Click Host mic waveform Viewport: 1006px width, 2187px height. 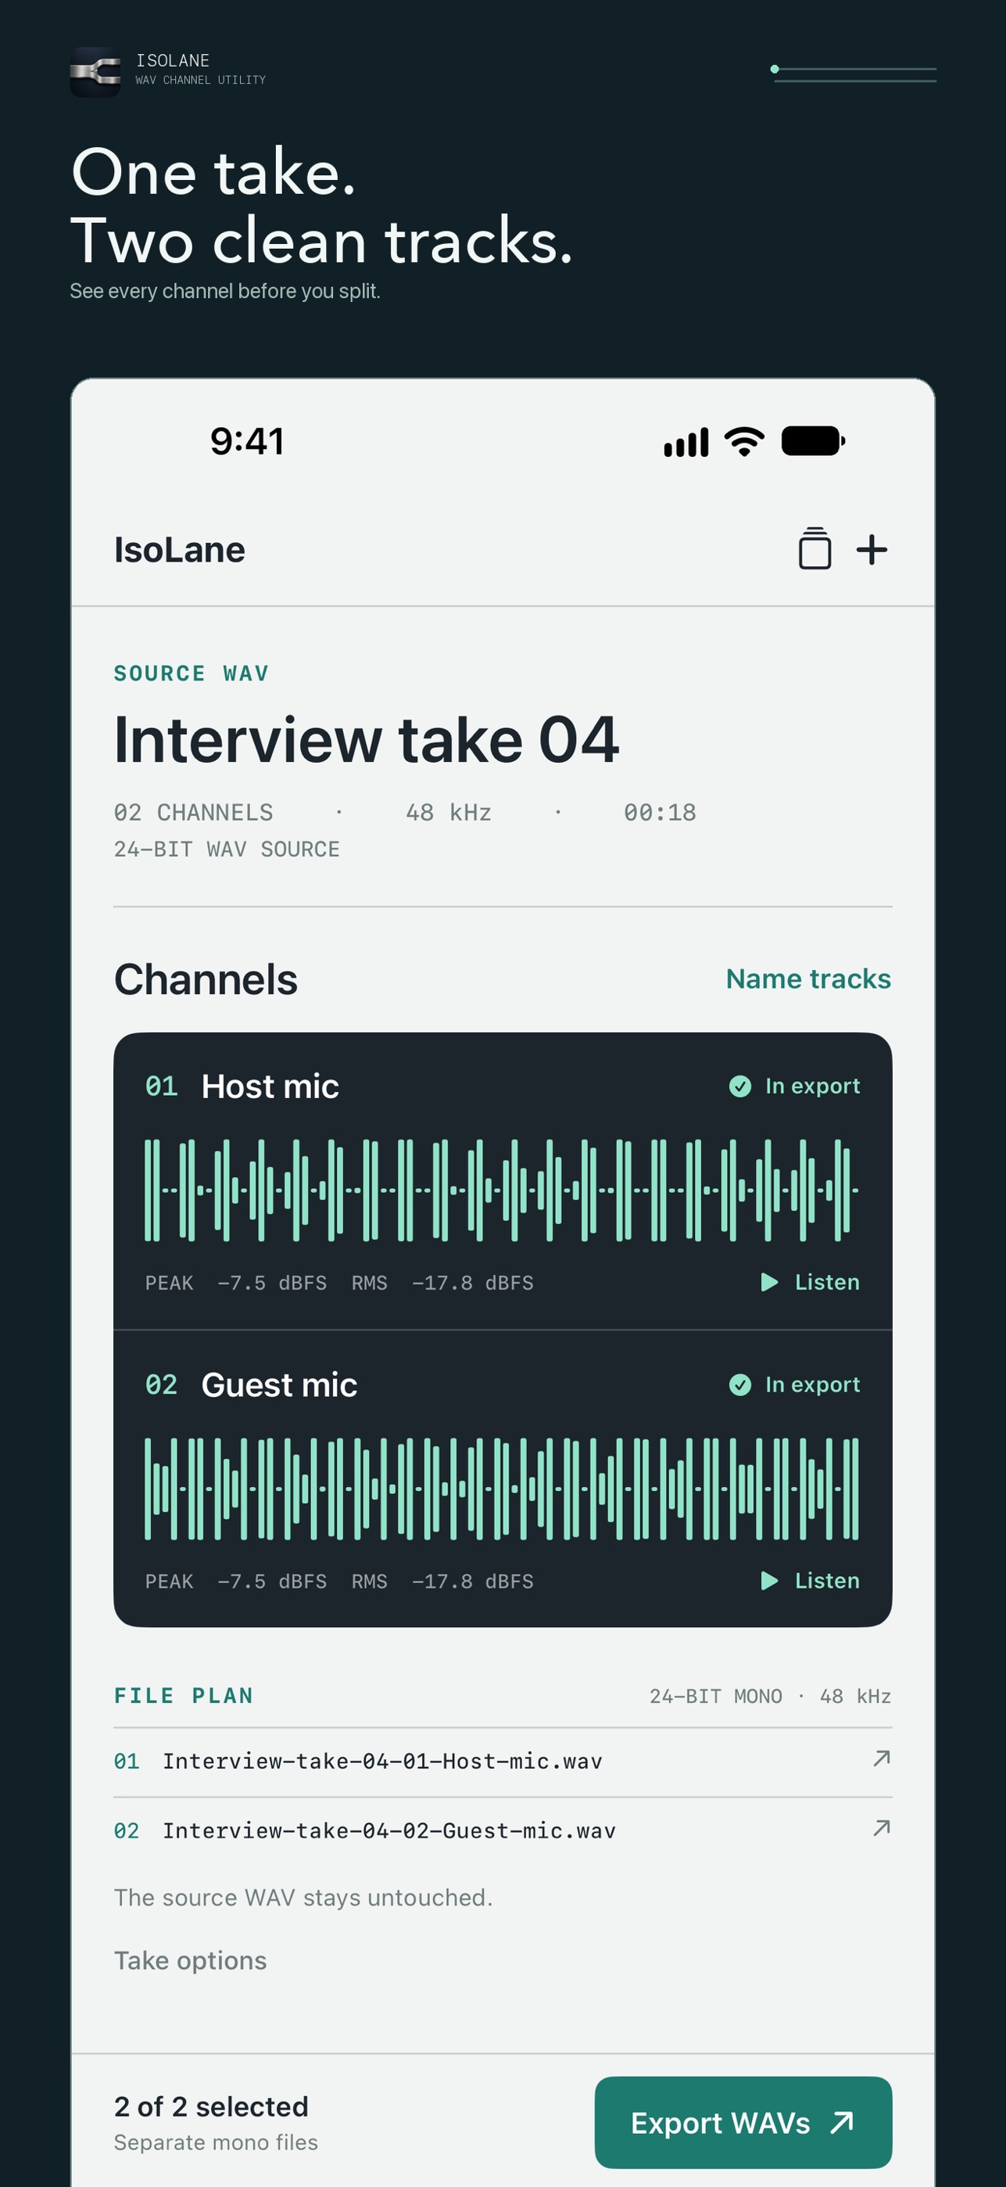[502, 1190]
